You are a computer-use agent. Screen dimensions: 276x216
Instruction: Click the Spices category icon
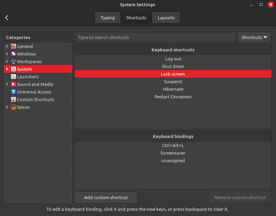(13, 107)
